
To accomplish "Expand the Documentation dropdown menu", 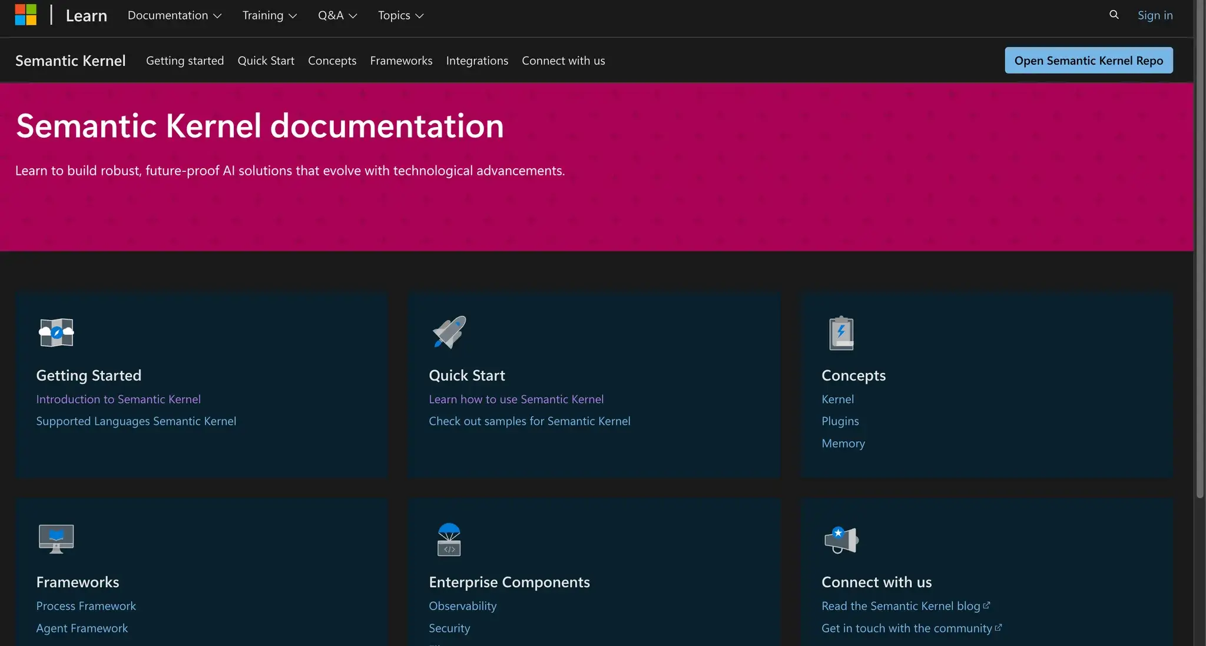I will [174, 15].
